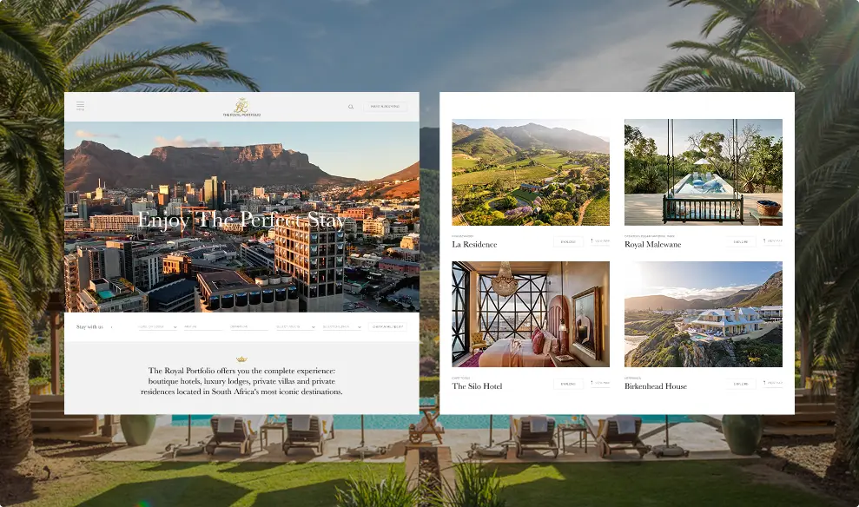
Task: Open the Royal Malewane pool photo
Action: (704, 173)
